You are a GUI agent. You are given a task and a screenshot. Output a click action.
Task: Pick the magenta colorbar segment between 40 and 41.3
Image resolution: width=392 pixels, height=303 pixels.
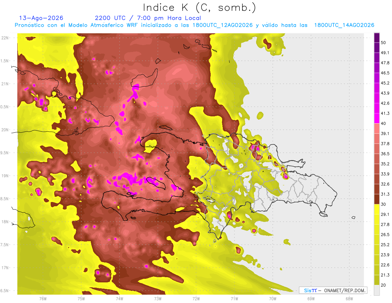coord(377,119)
